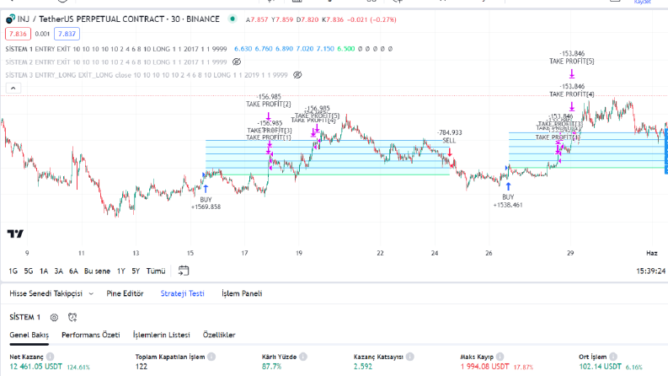Screen dimensions: 668x376
Task: Show info icon for Maks Kayıp
Action: click(x=500, y=357)
